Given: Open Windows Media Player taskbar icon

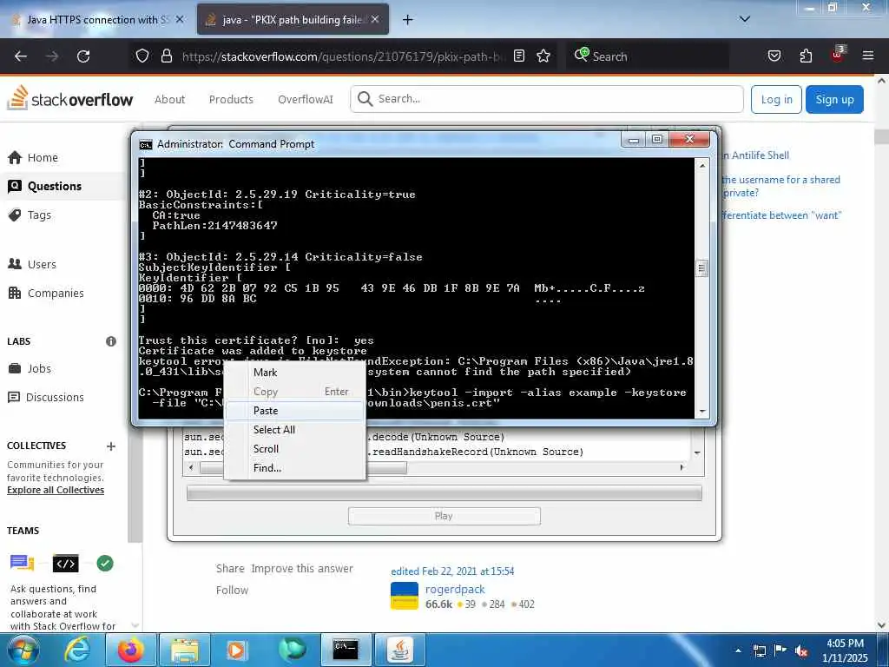Looking at the screenshot, I should 236,650.
